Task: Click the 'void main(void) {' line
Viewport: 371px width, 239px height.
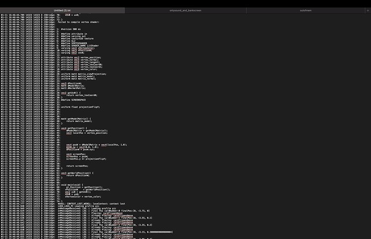Action: point(72,185)
